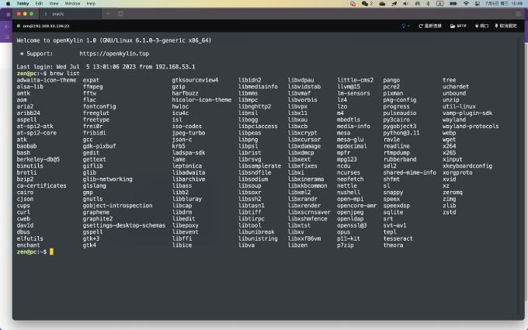Expand the dropdown arrow beside the lightbulb
Screen dimensions: 528x330
tap(408, 26)
